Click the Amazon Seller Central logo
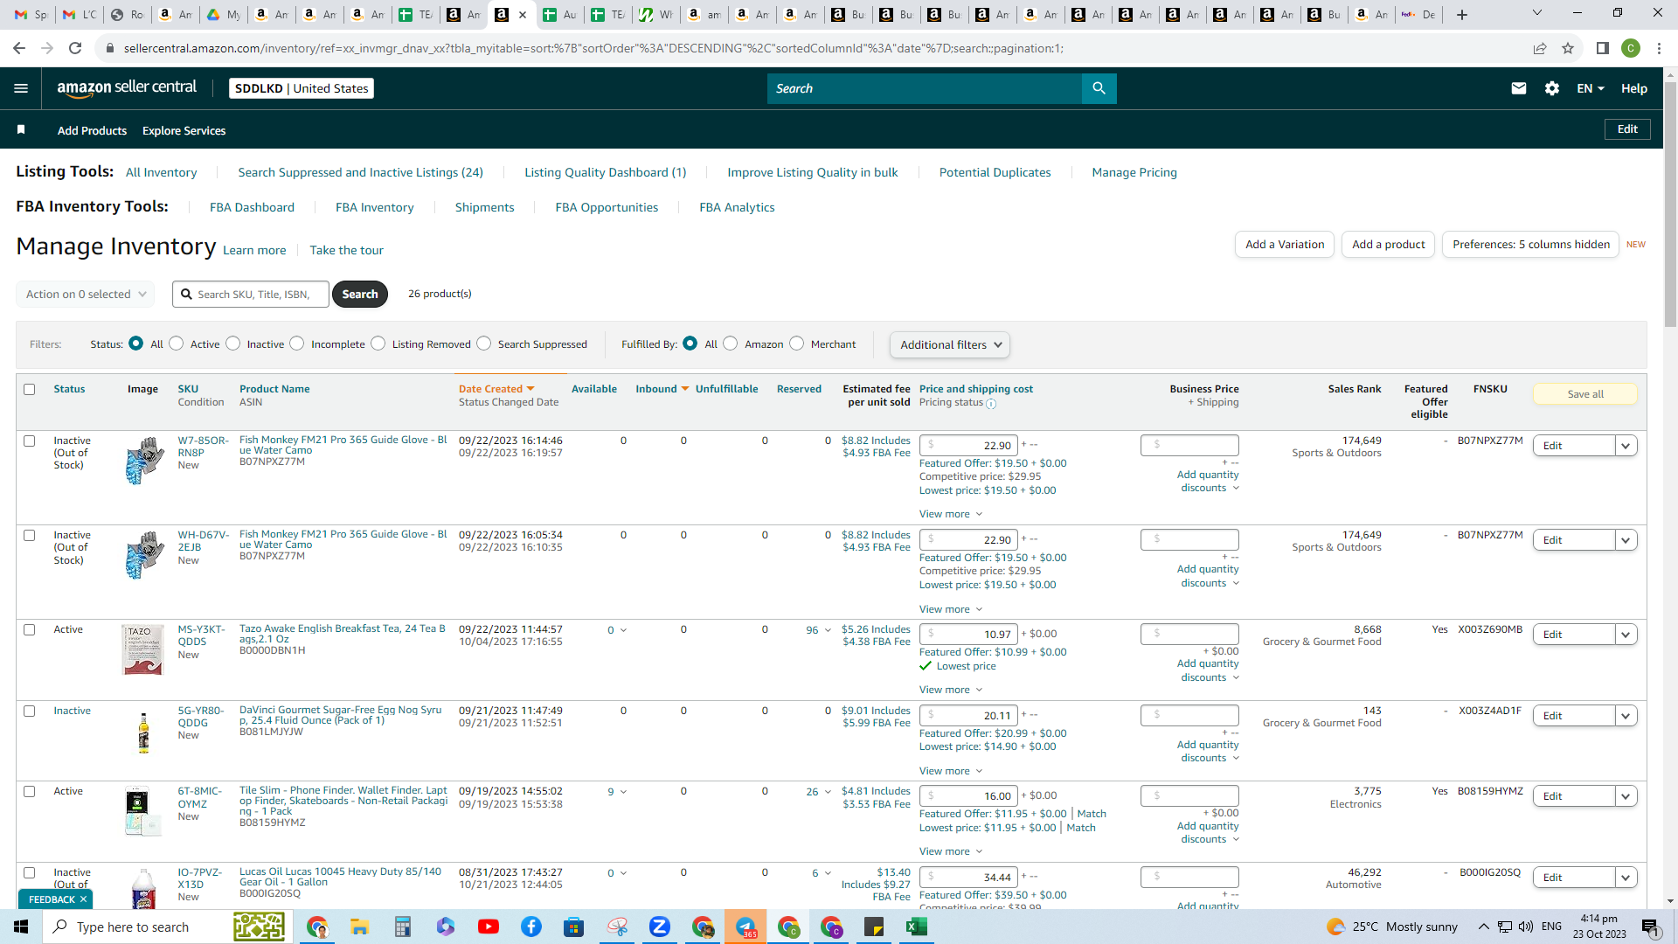The image size is (1678, 944). tap(127, 88)
